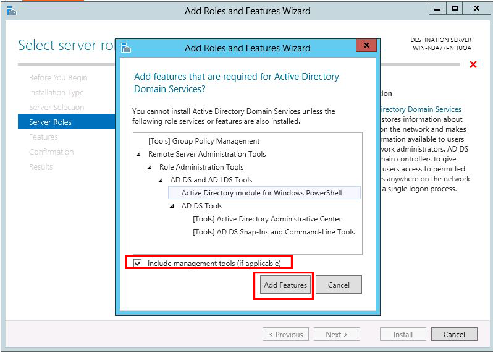Viewport: 493px width, 352px height.
Task: Maximize the background wizard window
Action: tap(454, 9)
